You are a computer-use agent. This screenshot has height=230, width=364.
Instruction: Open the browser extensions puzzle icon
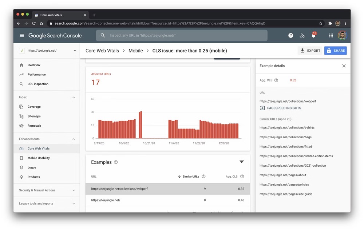click(330, 23)
